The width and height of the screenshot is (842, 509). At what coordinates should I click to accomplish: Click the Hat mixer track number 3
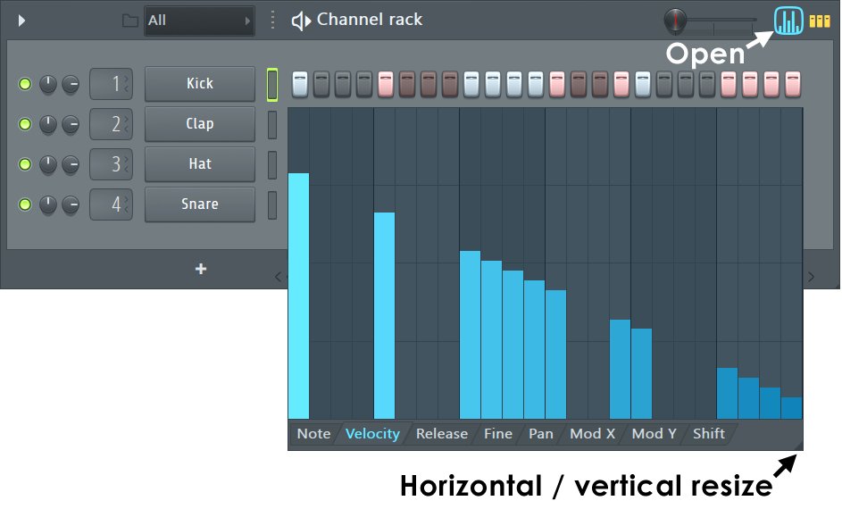coord(111,164)
